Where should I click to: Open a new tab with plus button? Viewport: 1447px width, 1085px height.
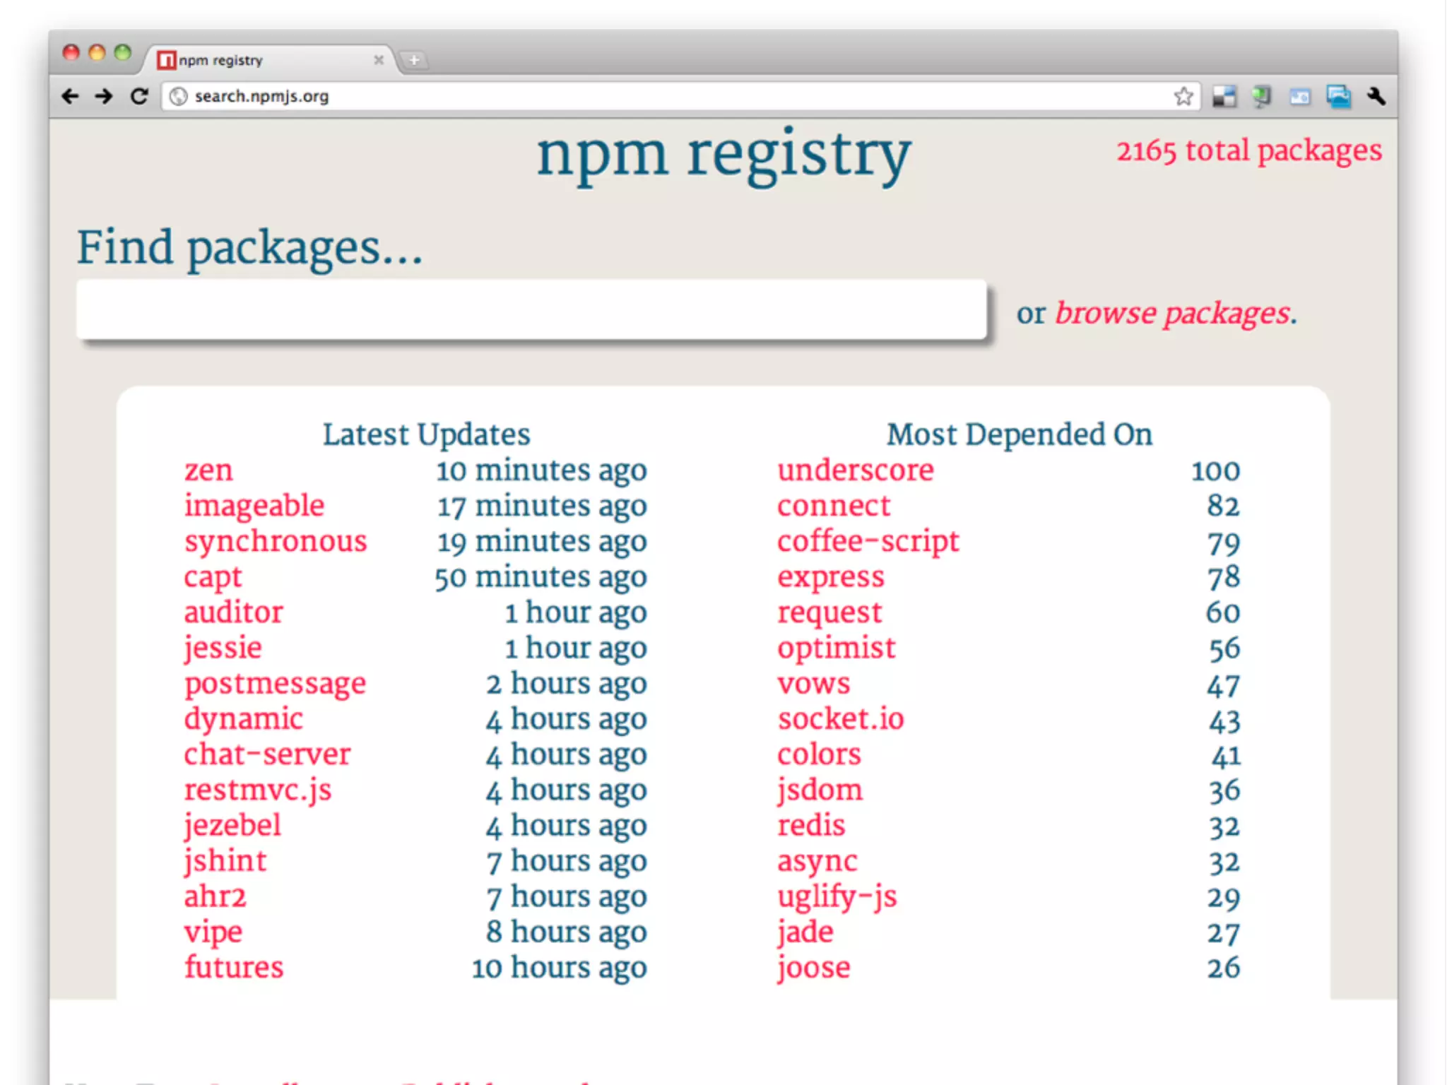pyautogui.click(x=415, y=60)
